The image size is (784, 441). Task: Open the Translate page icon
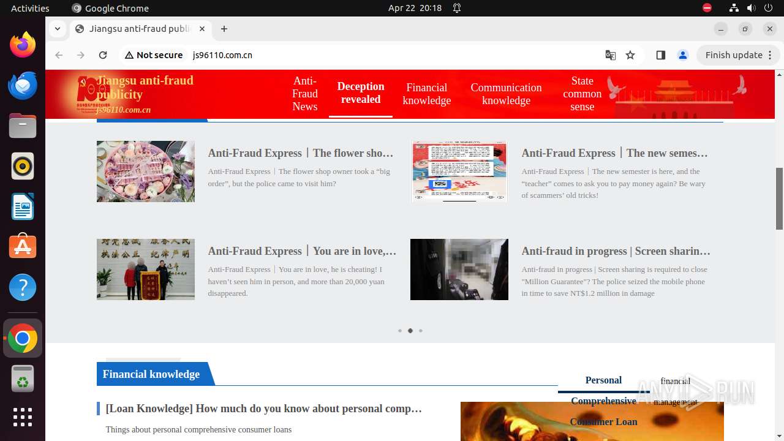[611, 55]
